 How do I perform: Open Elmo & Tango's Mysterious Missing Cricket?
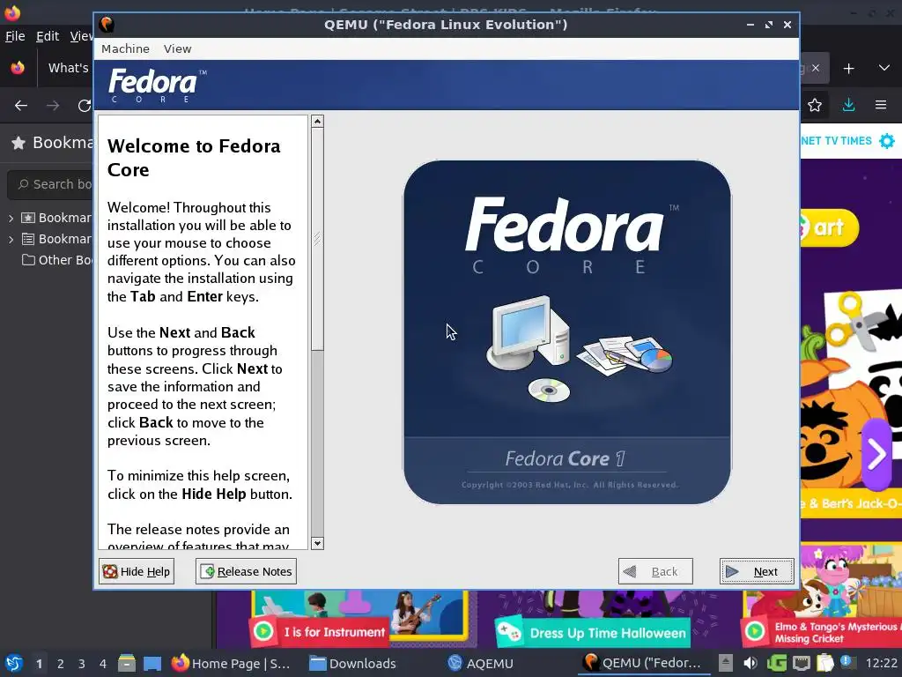pos(822,632)
